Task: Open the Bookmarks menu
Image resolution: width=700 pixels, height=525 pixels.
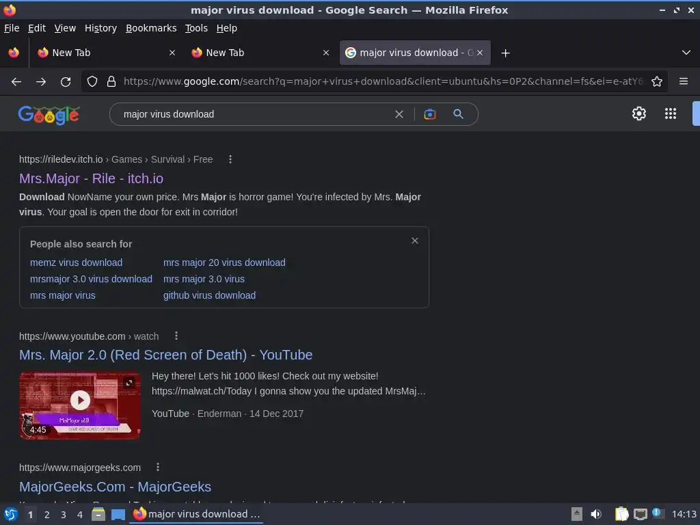Action: tap(151, 28)
